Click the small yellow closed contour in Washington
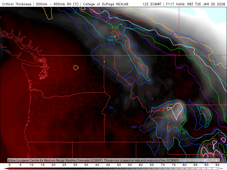227x170 pixels. tap(76, 67)
